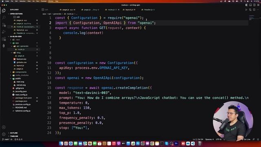Open the Extensions view
The image size is (261, 147).
[x=4, y=39]
